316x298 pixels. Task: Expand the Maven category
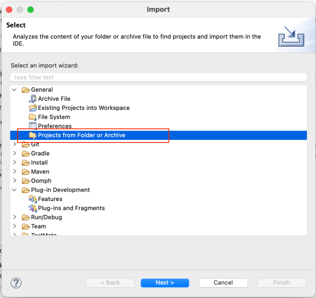14,171
